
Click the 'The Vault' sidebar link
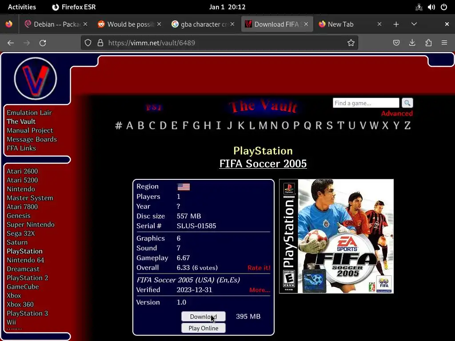click(x=21, y=122)
